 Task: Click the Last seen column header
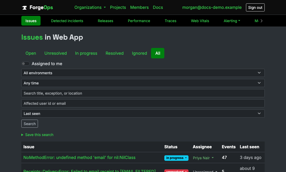(249, 147)
